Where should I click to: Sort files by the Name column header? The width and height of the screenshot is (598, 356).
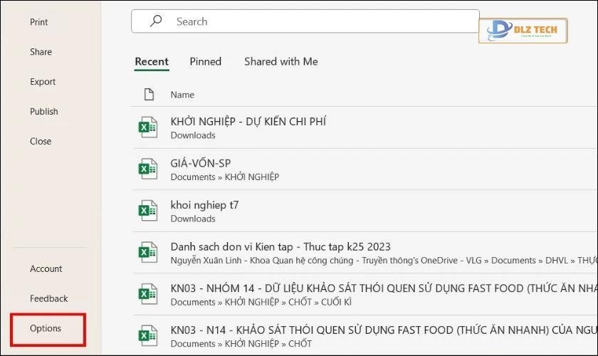182,95
